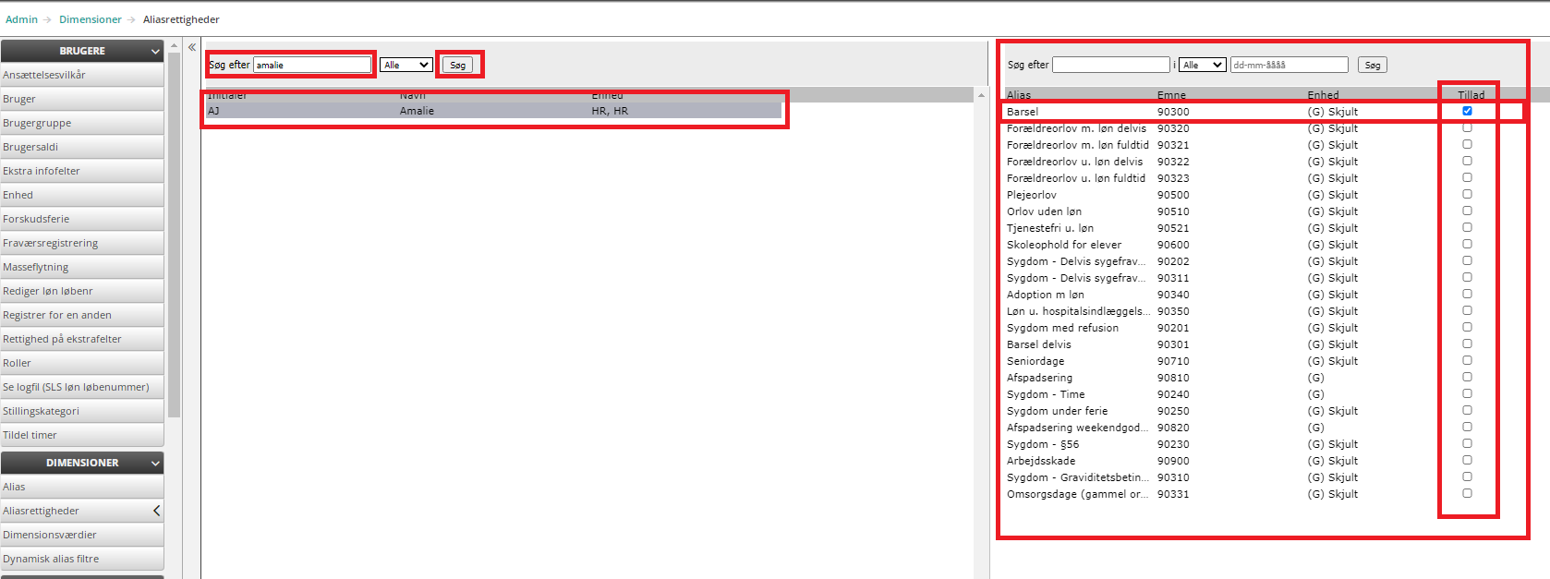Collapse the BRUGERE section chevron

pos(155,51)
